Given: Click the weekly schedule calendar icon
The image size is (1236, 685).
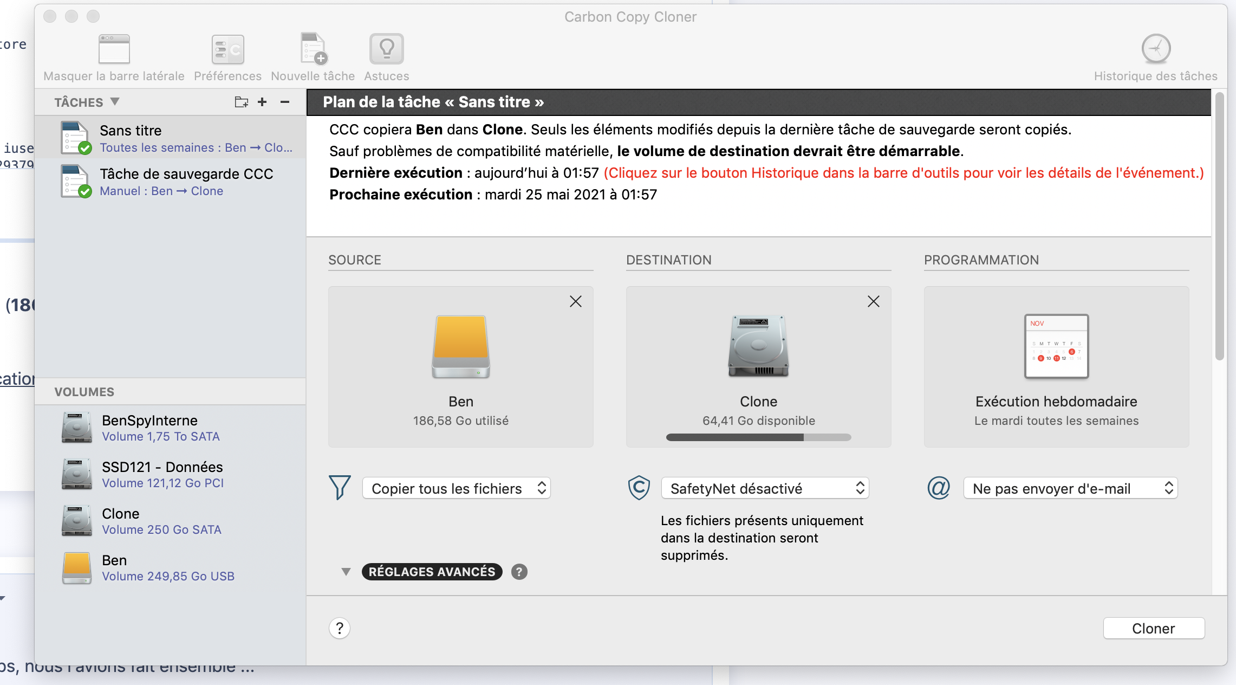Looking at the screenshot, I should pyautogui.click(x=1056, y=346).
